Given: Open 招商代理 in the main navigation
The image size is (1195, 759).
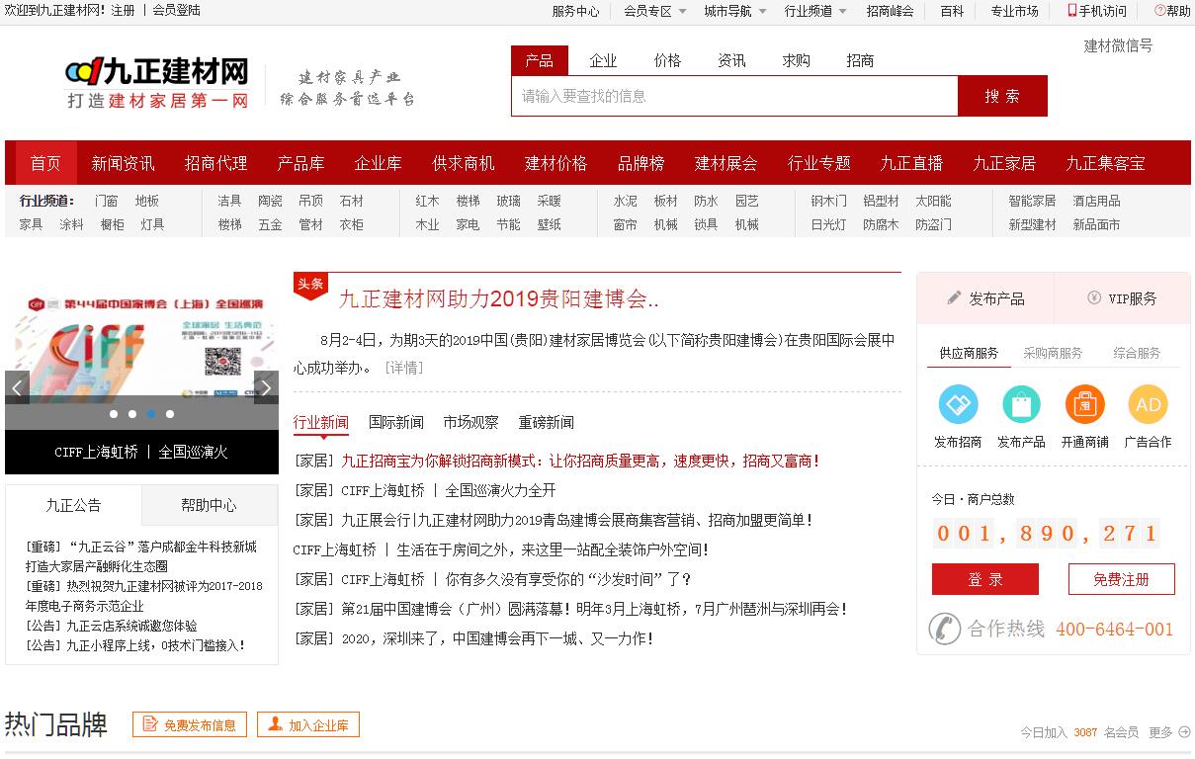Looking at the screenshot, I should (215, 163).
